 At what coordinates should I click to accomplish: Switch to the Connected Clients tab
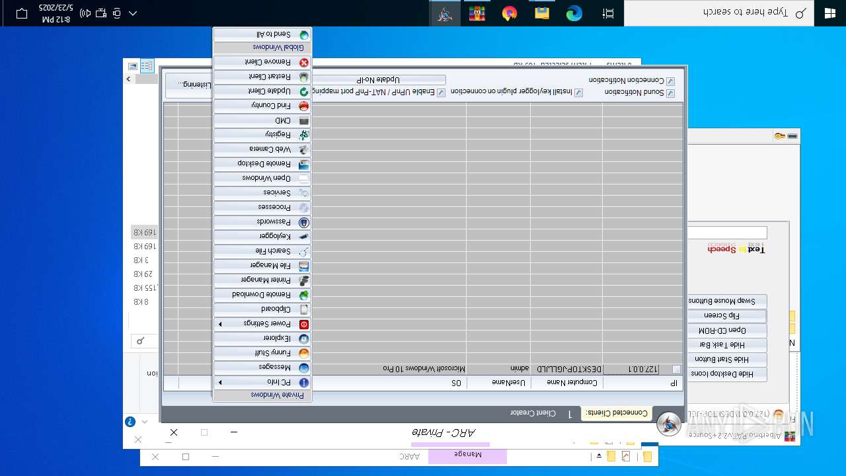617,413
